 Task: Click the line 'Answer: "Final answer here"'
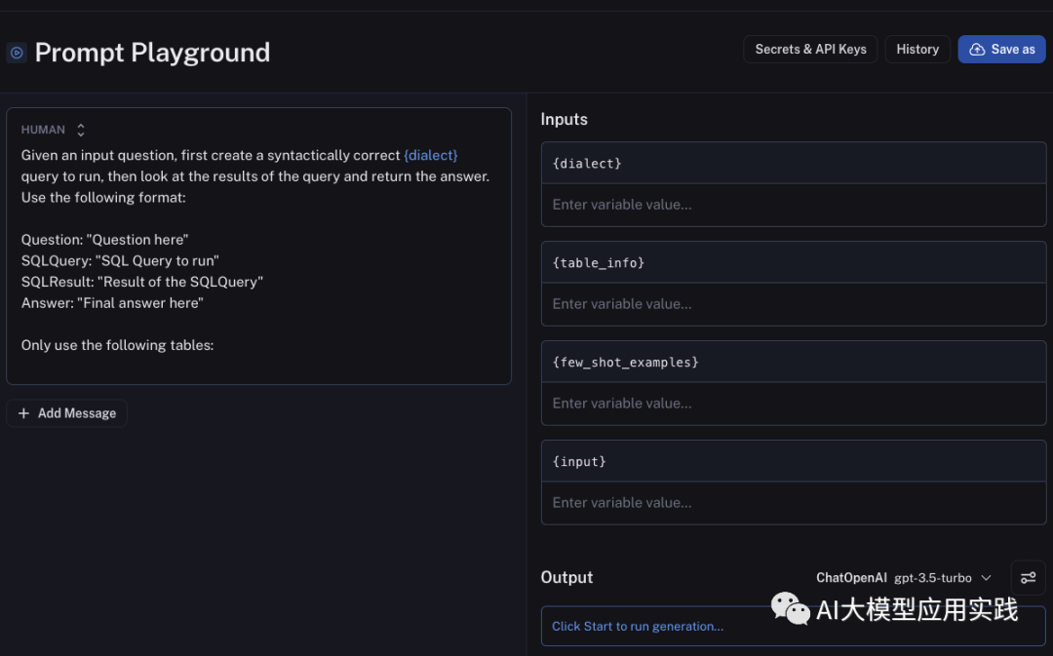point(112,303)
